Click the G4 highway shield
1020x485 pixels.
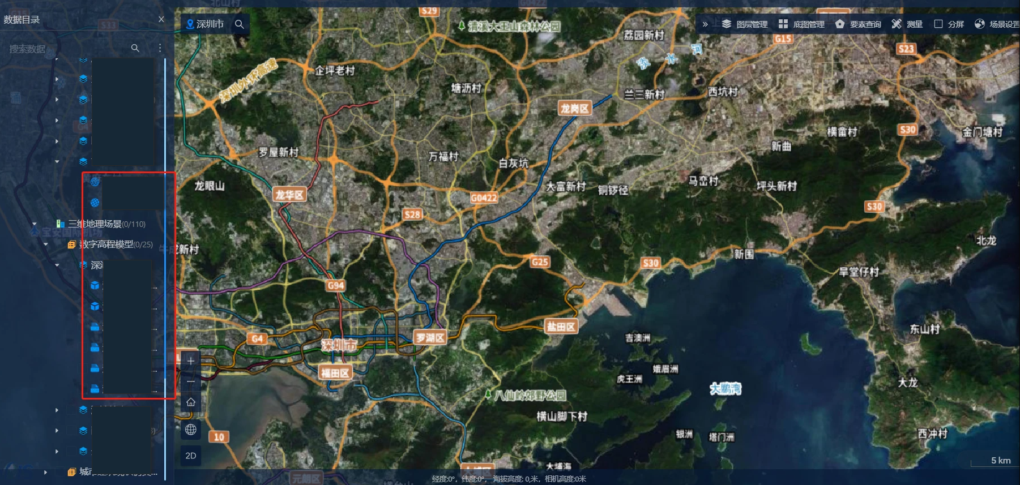[x=257, y=338]
